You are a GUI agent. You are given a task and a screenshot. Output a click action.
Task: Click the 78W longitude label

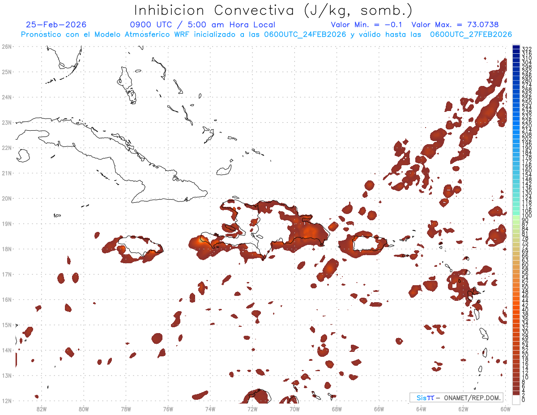pos(126,409)
